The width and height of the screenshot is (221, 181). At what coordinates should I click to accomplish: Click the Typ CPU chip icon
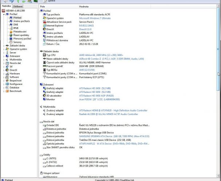pos(44,55)
